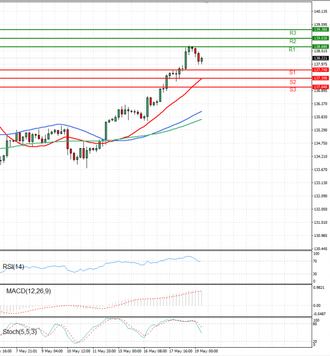The width and height of the screenshot is (330, 356).
Task: Click the 11 May 20:00 time label
Action: point(104,351)
